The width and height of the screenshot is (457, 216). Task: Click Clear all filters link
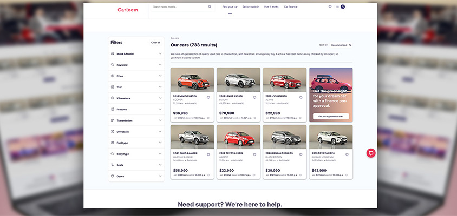point(155,42)
